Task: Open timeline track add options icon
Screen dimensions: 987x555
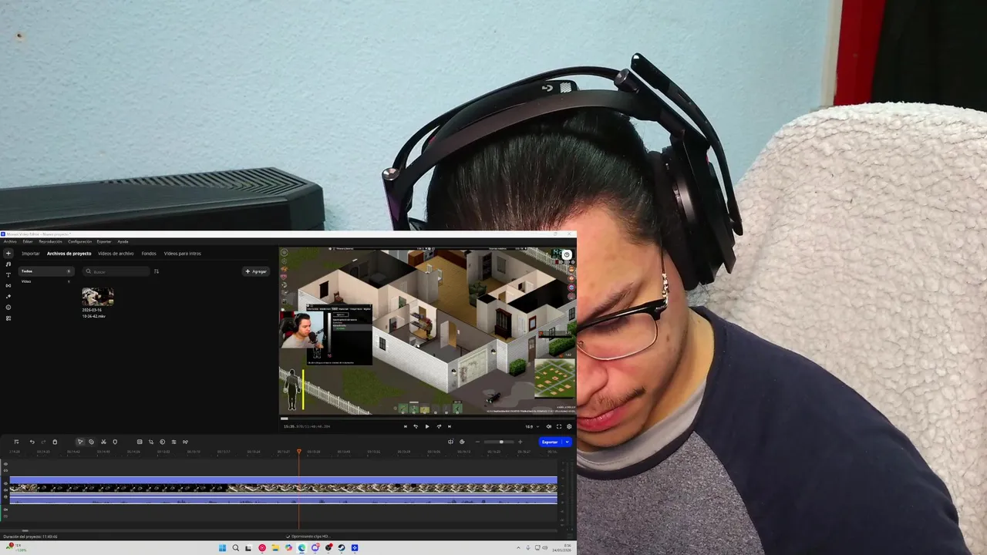Action: pyautogui.click(x=16, y=442)
